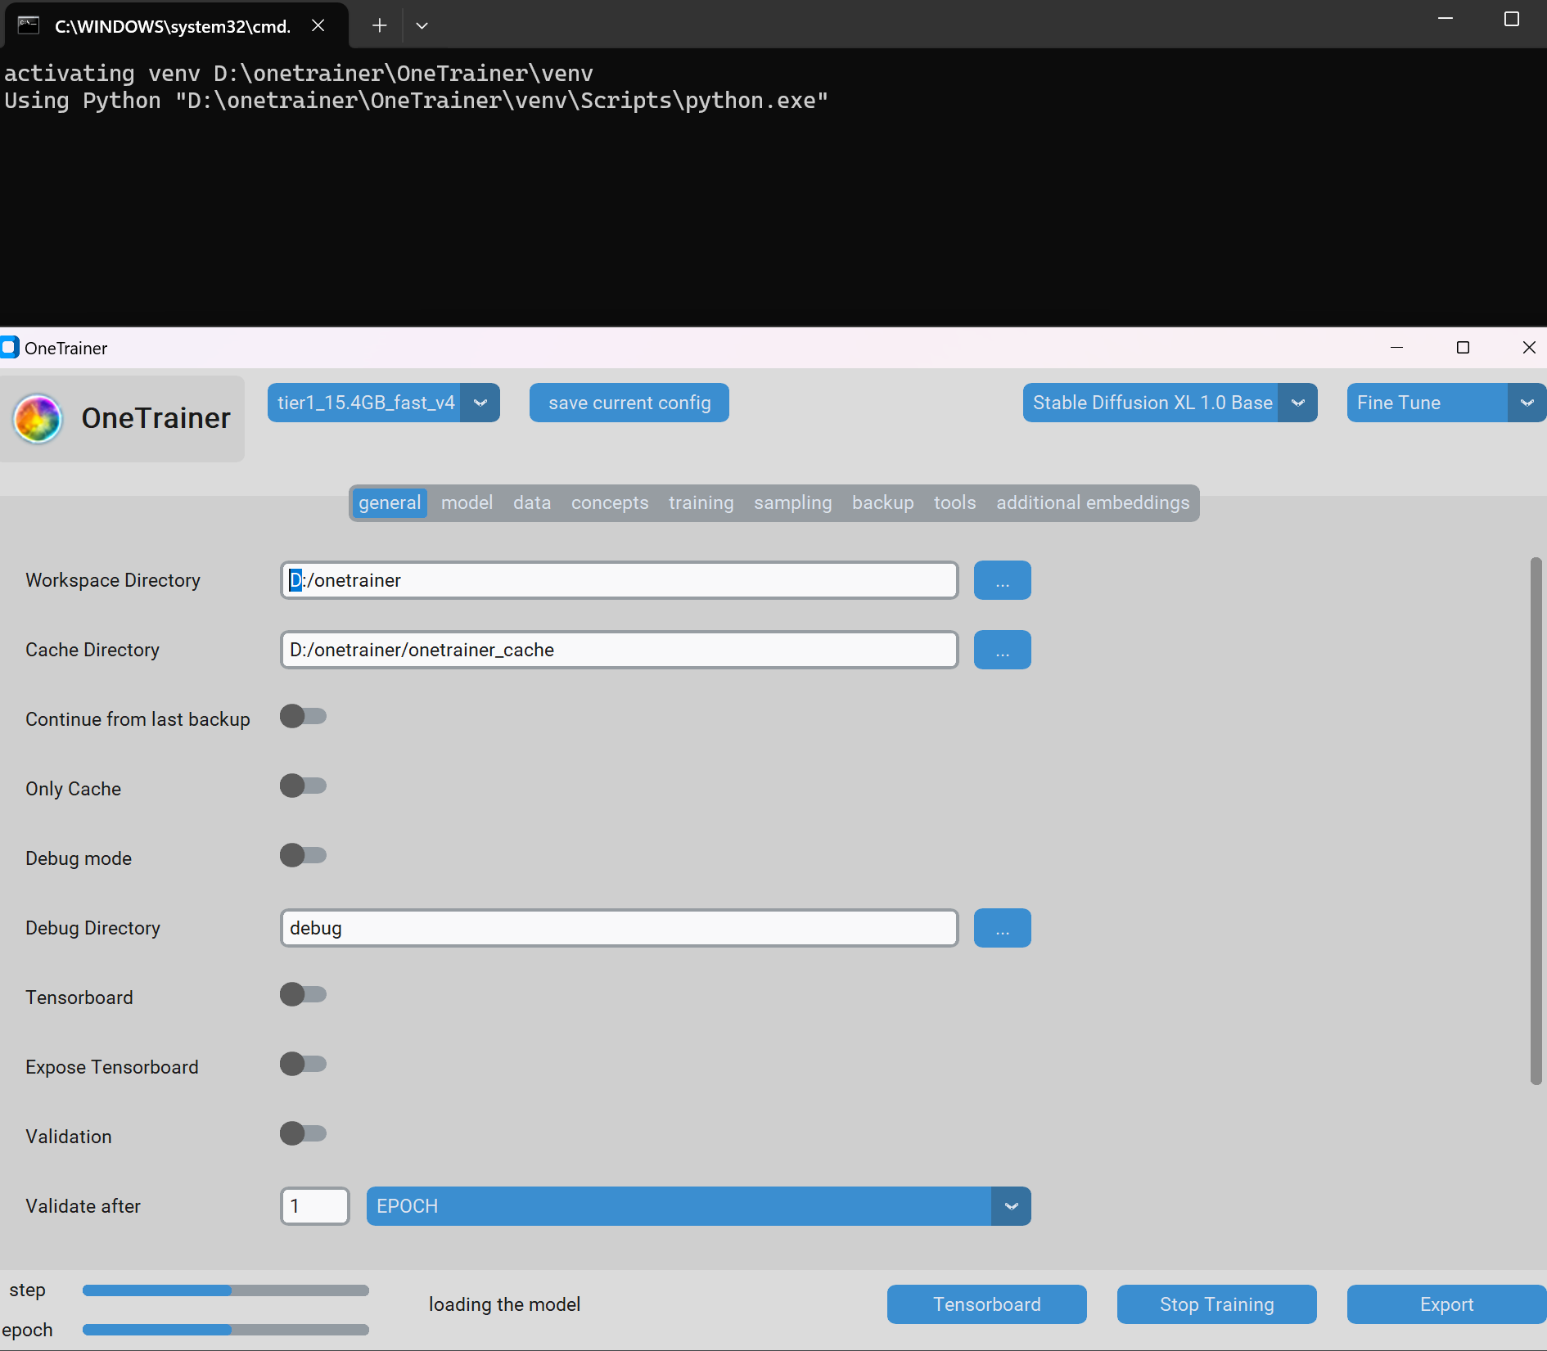Viewport: 1547px width, 1351px height.
Task: Open the Stable Diffusion XL 1.0 Base model dropdown
Action: (1170, 403)
